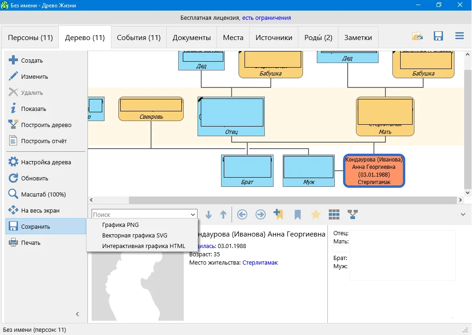
Task: Click the blue bookmark icon
Action: point(297,214)
